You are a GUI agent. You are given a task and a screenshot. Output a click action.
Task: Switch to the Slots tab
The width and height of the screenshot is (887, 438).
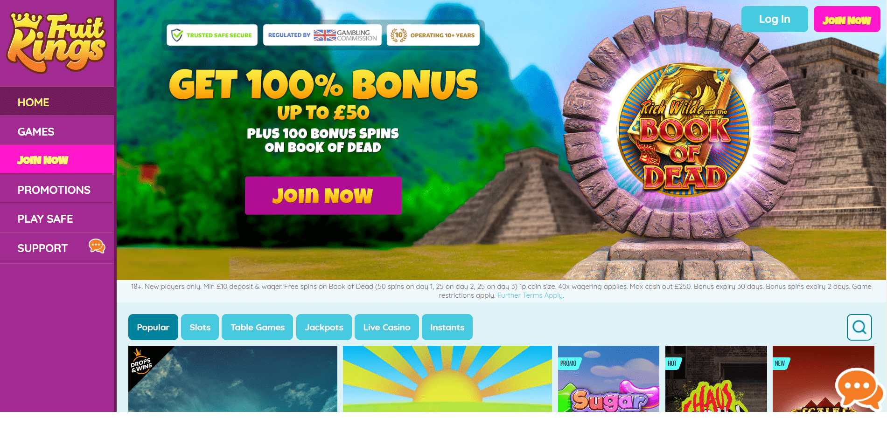(x=200, y=327)
